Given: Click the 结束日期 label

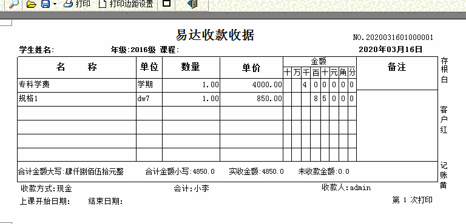Looking at the screenshot, I should (x=106, y=202).
